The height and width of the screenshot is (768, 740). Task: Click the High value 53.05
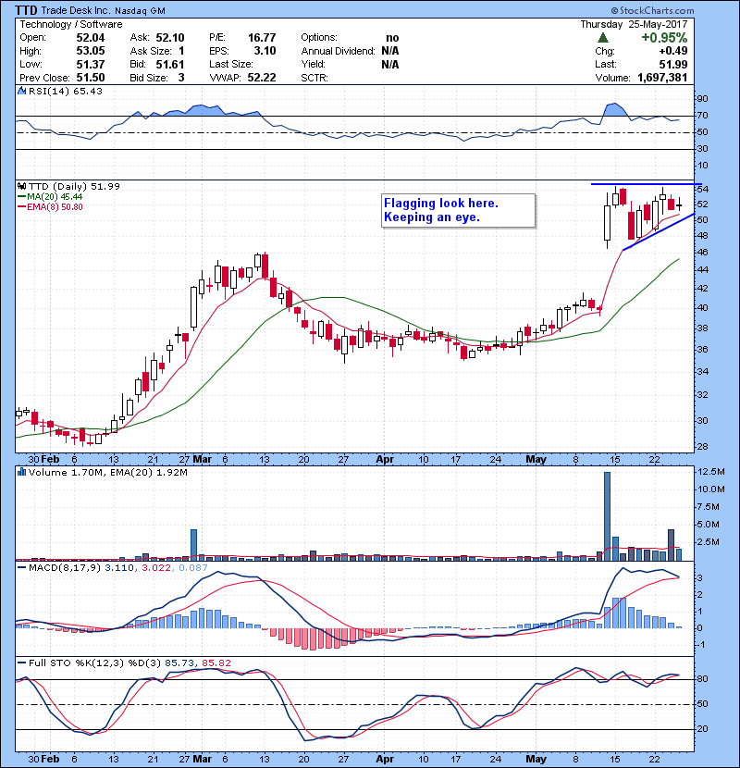coord(91,51)
